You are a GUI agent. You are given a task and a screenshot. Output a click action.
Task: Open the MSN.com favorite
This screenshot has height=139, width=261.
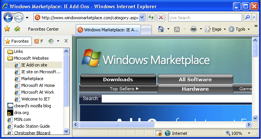pyautogui.click(x=19, y=120)
